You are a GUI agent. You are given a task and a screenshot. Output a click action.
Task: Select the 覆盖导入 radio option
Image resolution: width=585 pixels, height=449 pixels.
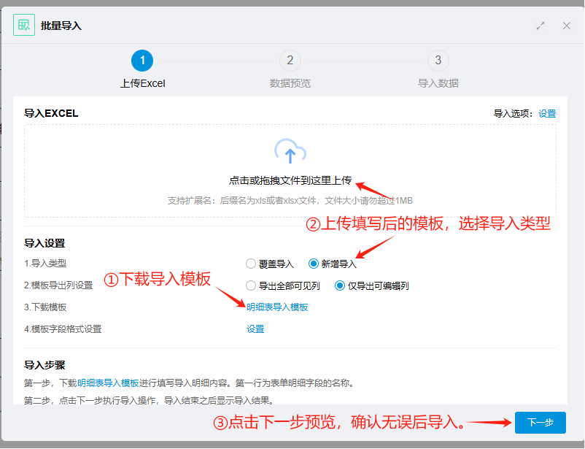pyautogui.click(x=252, y=264)
